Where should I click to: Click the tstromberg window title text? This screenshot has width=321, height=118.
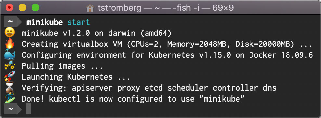119,8
